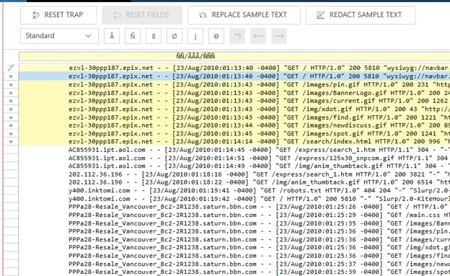This screenshot has width=450, height=276.
Task: Insert the OR bar trap character
Action: tap(195, 36)
